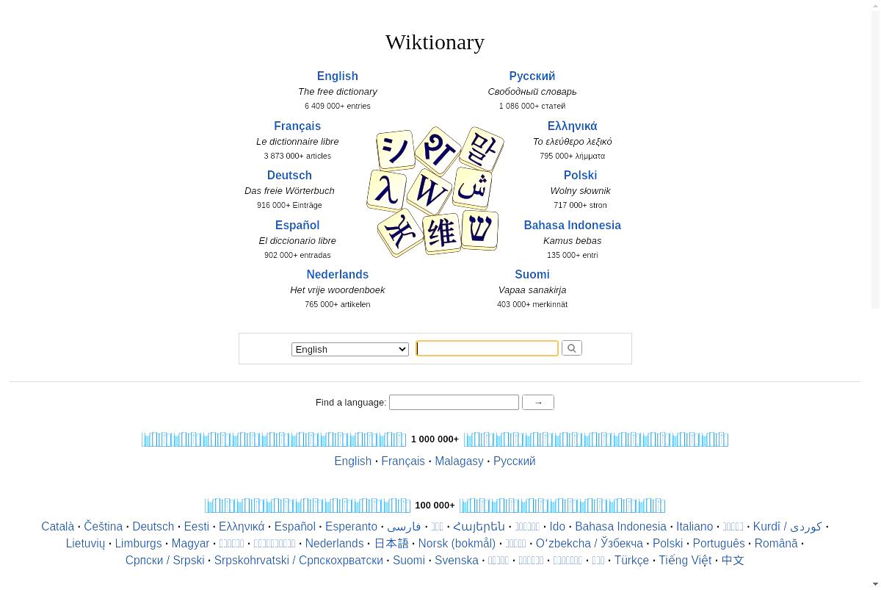The image size is (881, 590).
Task: Go to the Français Wiktionary
Action: [297, 126]
